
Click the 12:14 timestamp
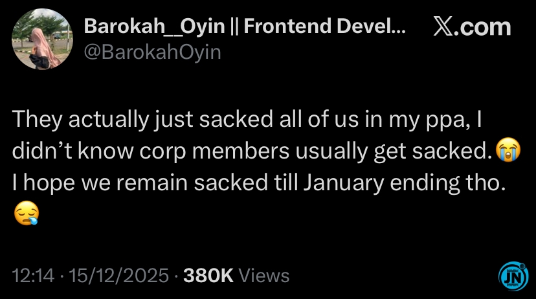point(34,276)
